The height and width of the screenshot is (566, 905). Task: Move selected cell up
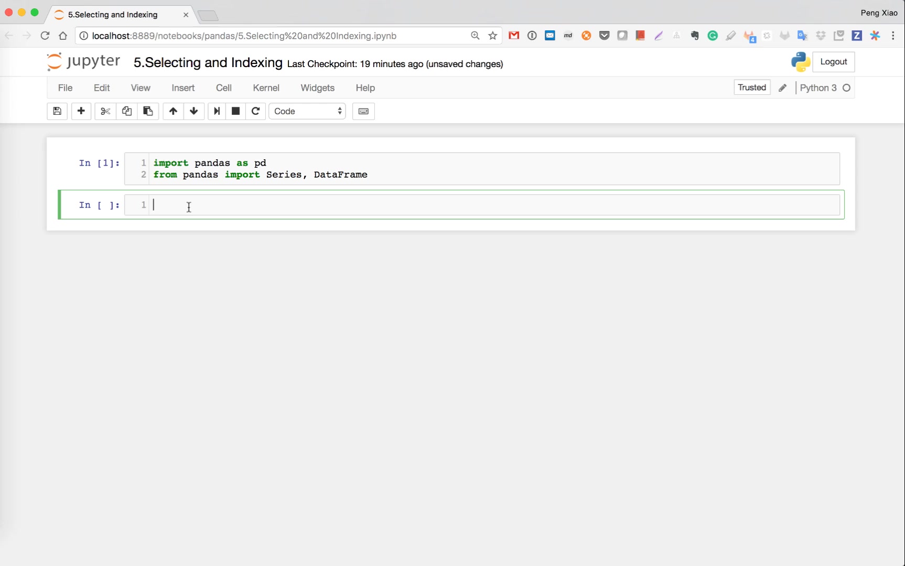click(x=173, y=111)
